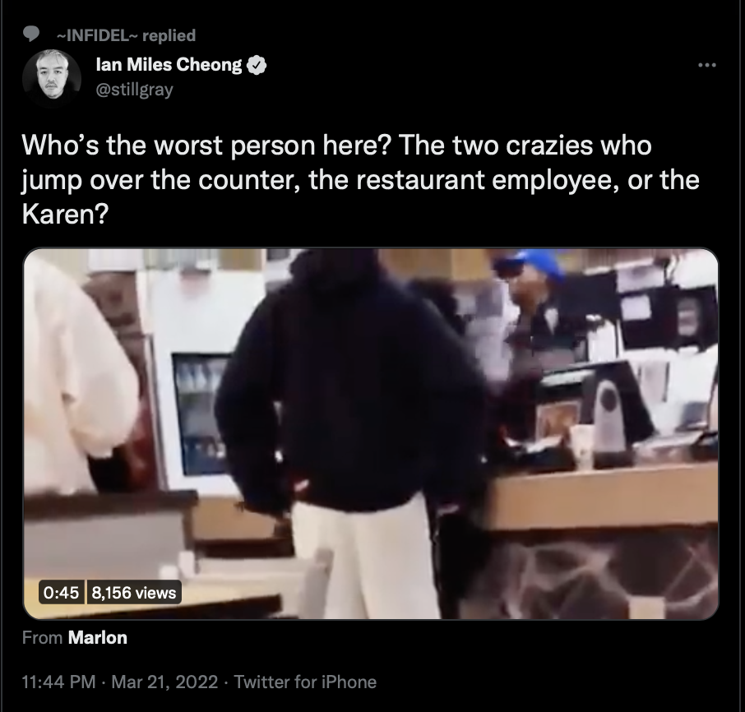
Task: Open the ~INFIDEL~ replied context link
Action: [126, 35]
